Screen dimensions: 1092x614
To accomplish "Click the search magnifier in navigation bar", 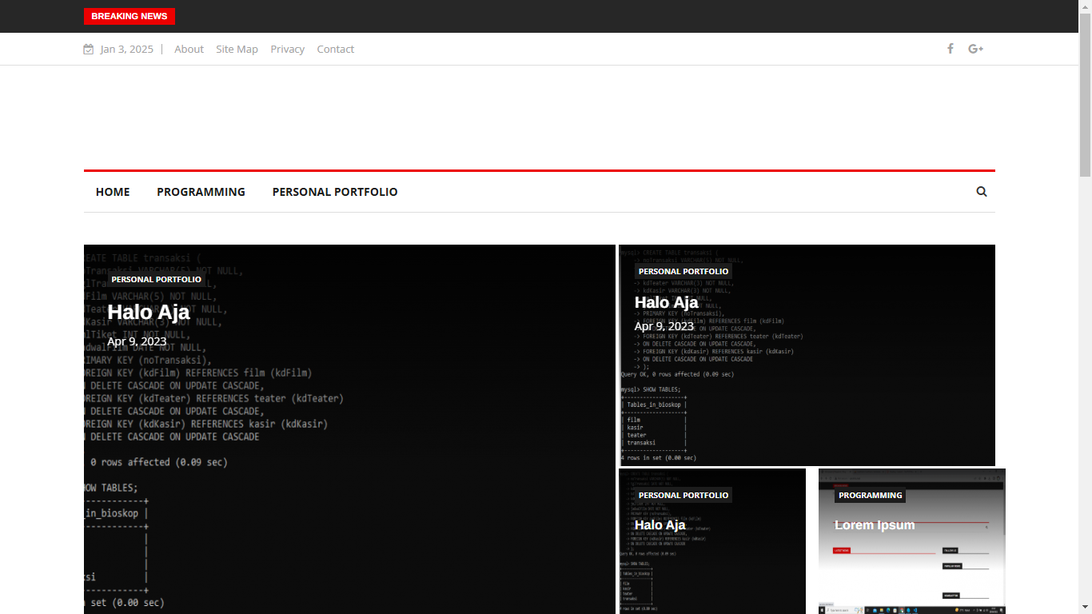I will click(x=982, y=192).
